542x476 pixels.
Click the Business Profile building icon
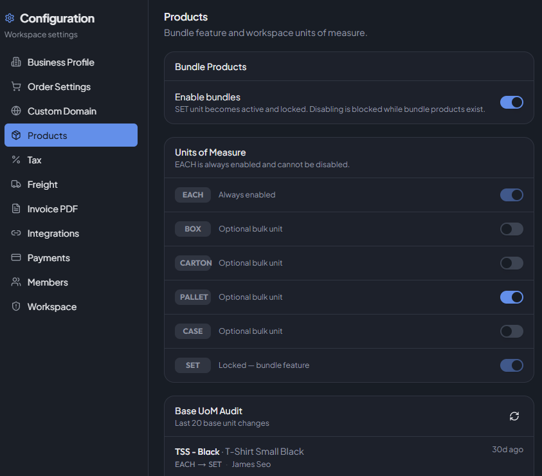tap(16, 62)
